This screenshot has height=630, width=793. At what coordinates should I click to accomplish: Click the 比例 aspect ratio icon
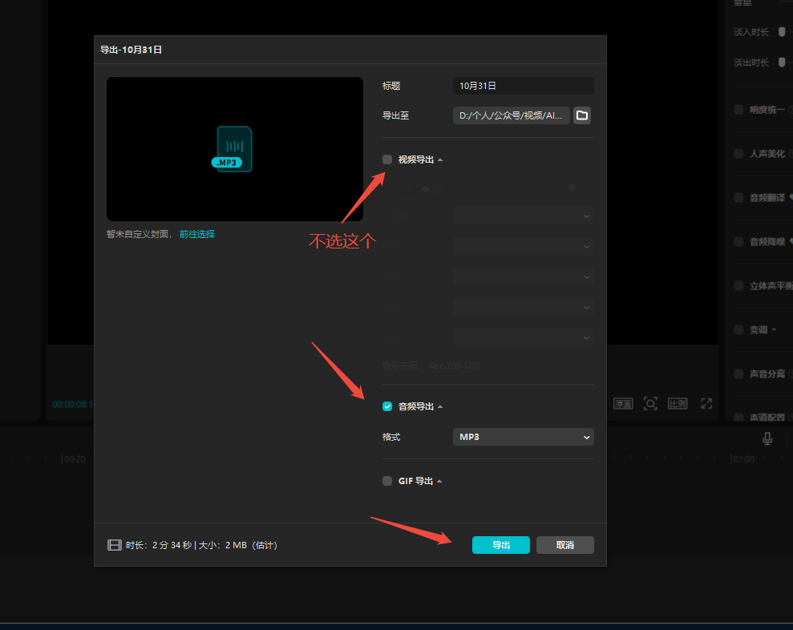678,403
